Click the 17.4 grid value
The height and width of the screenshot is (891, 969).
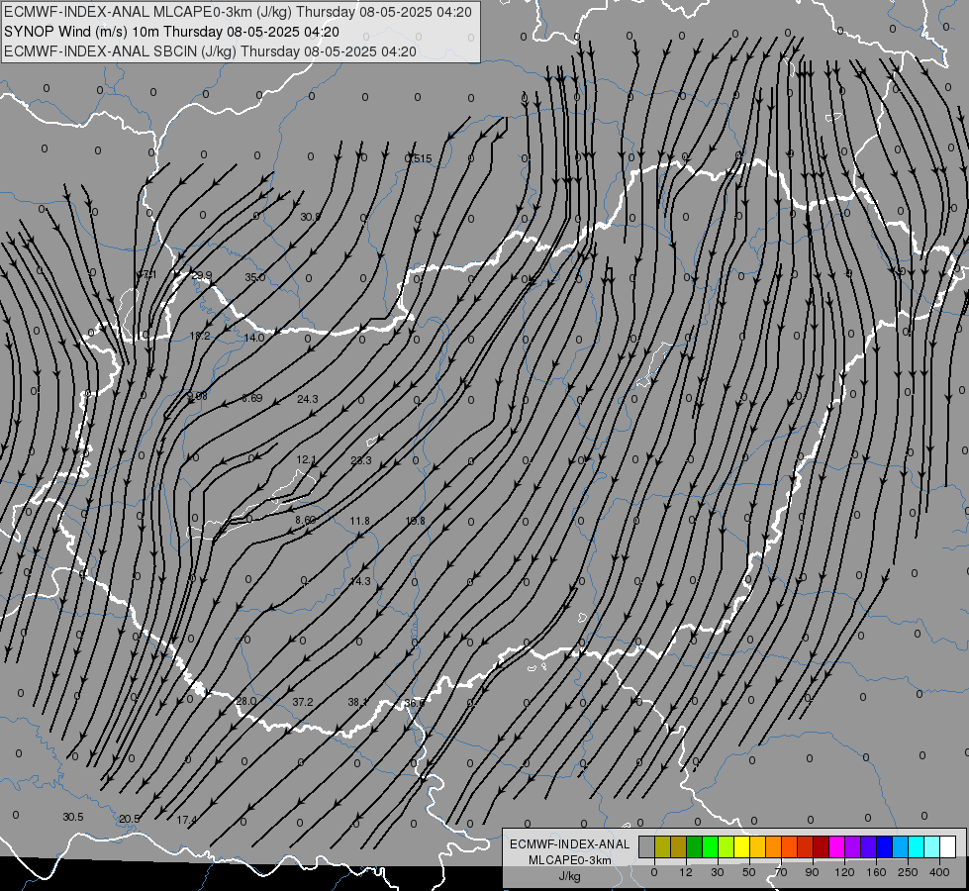coord(187,821)
